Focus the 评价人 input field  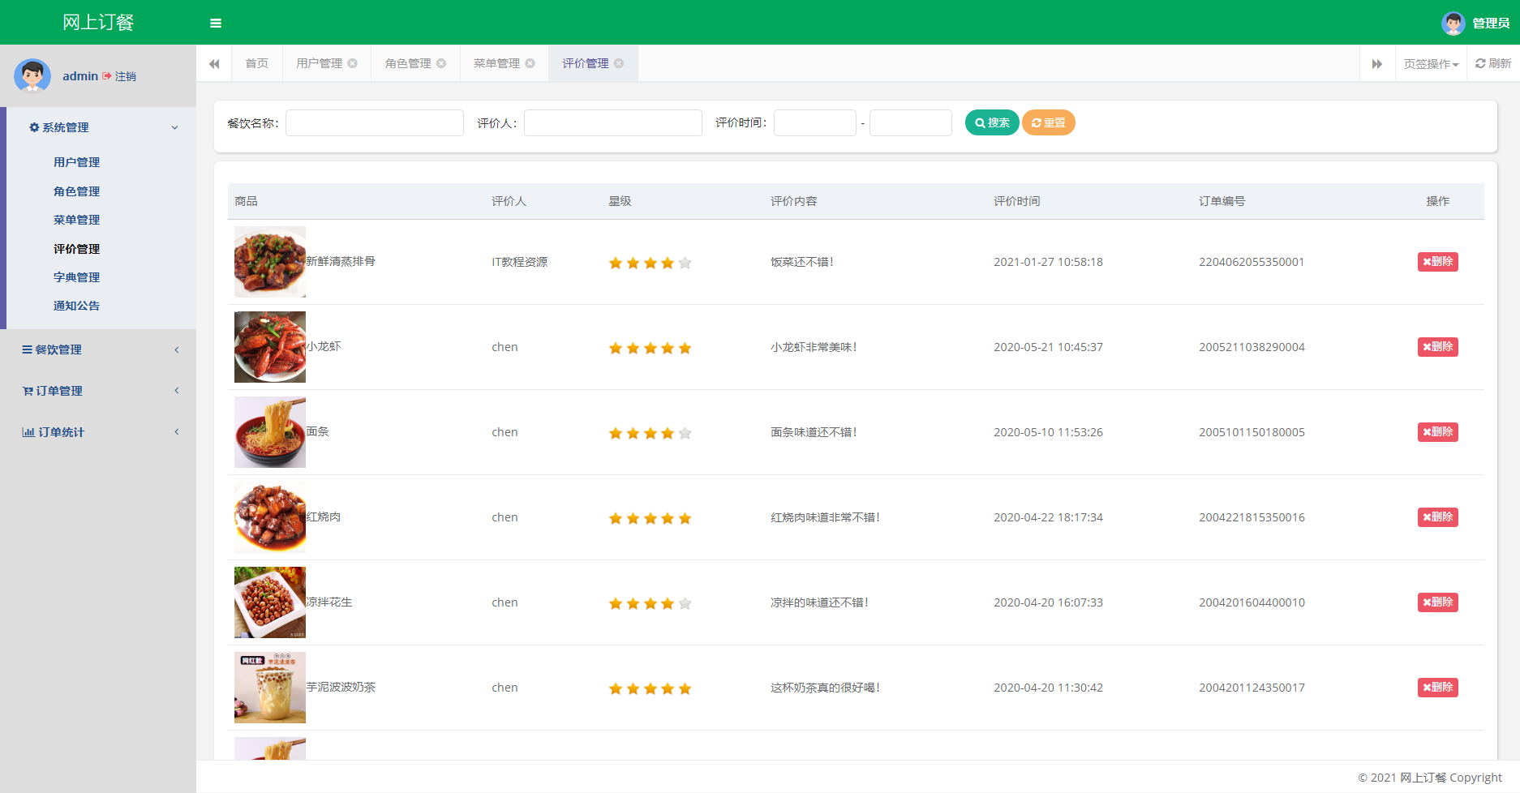(x=613, y=122)
